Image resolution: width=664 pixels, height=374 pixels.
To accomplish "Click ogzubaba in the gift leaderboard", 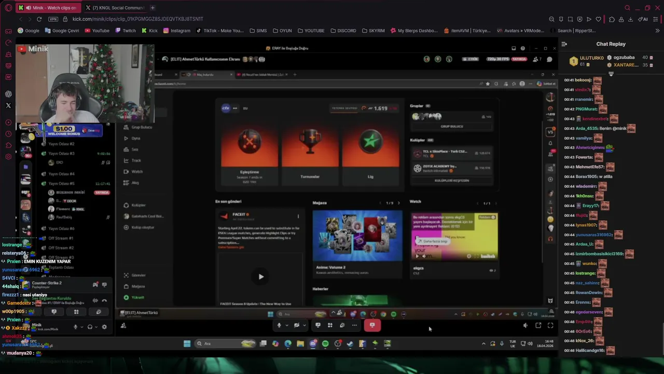I will coord(624,58).
